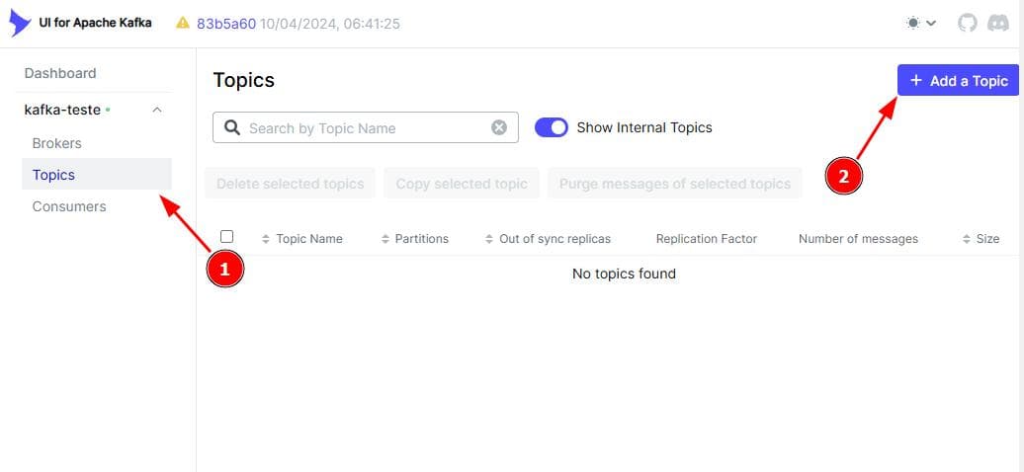Tick the select-all topics checkbox
This screenshot has width=1024, height=472.
point(226,236)
